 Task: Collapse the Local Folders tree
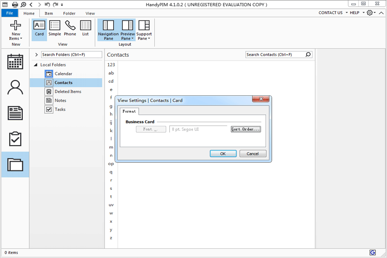point(35,65)
